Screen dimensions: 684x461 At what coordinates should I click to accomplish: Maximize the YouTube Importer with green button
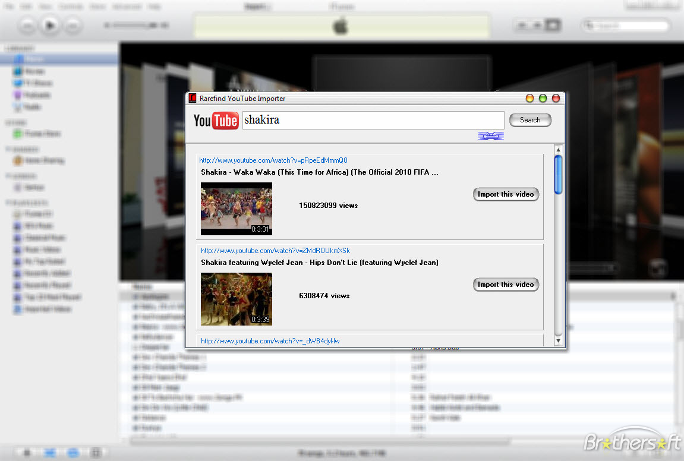click(x=543, y=98)
